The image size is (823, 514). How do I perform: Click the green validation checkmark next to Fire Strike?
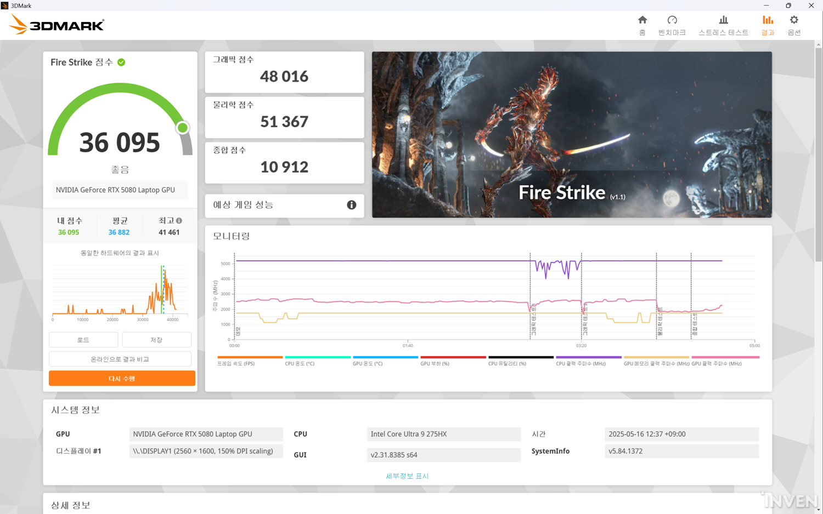point(121,62)
